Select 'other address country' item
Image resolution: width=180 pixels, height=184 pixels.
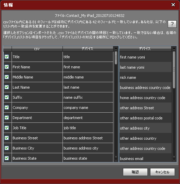point(145,138)
